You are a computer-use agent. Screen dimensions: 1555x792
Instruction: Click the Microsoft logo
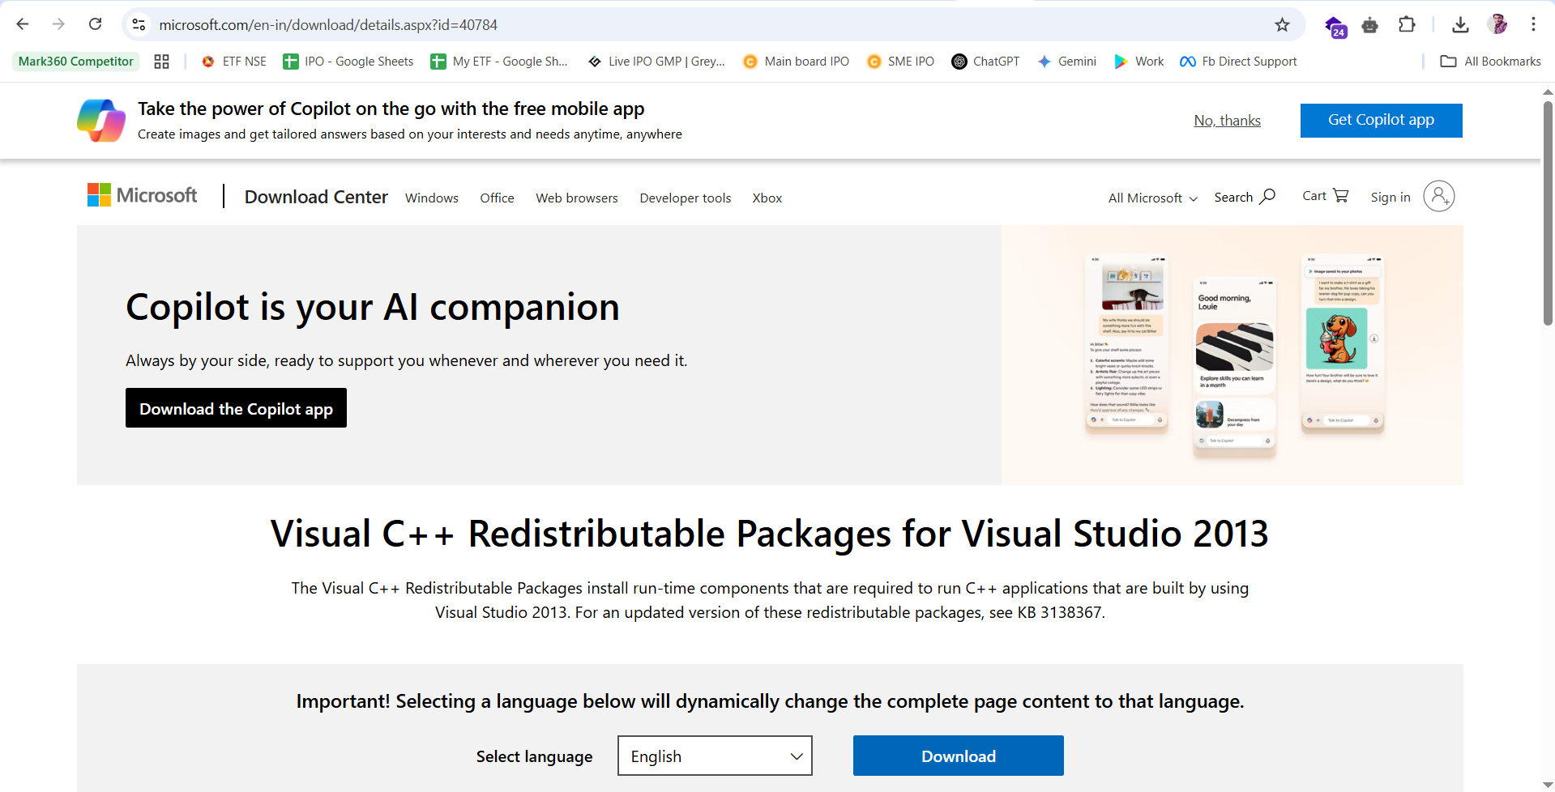click(x=142, y=195)
